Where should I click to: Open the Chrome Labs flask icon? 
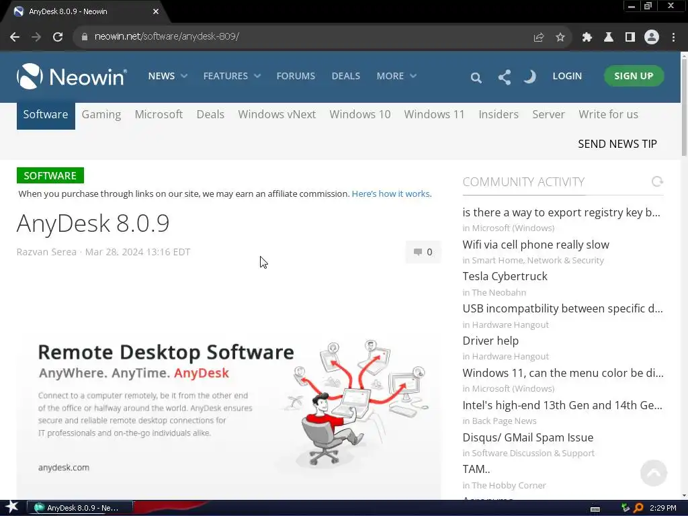tap(609, 37)
